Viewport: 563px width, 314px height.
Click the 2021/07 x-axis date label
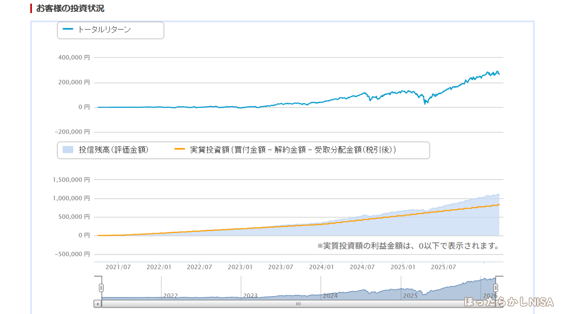click(x=118, y=267)
